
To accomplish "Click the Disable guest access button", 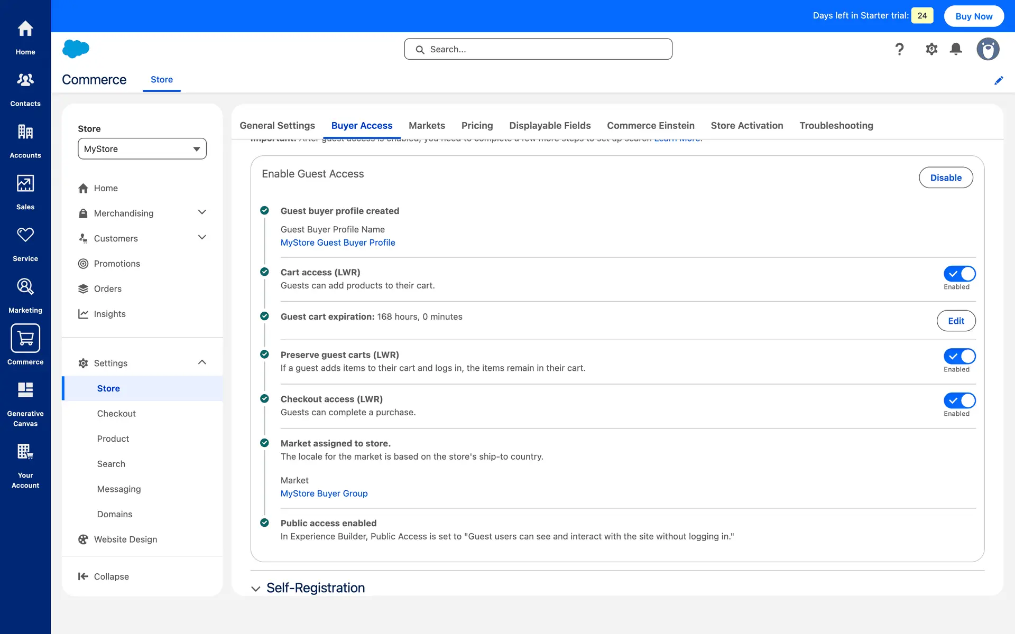I will [945, 178].
